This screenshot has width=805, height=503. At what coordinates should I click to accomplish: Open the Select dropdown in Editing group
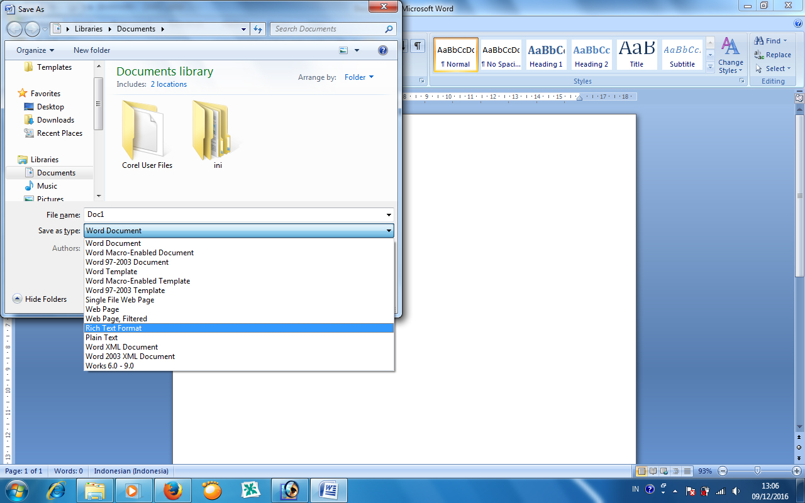click(774, 69)
